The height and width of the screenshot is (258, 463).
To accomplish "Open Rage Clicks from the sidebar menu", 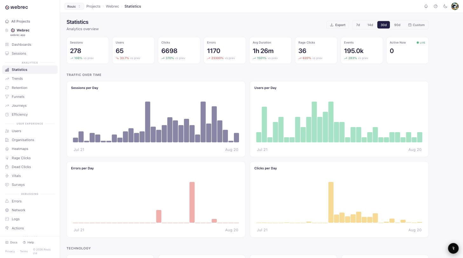I will pos(21,158).
